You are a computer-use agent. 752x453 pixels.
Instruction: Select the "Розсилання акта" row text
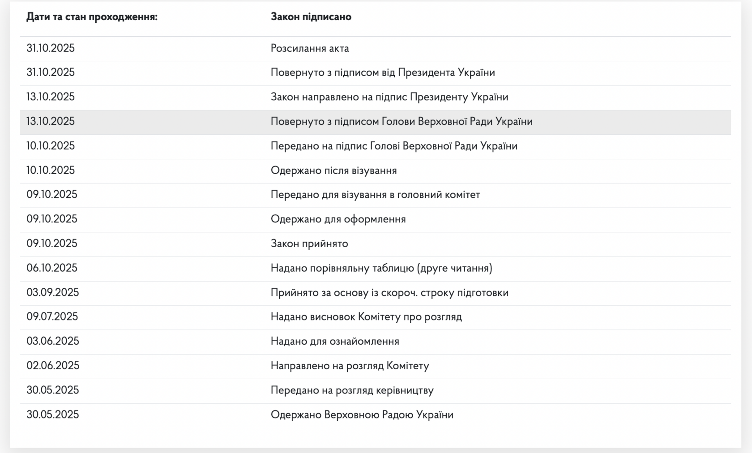310,48
